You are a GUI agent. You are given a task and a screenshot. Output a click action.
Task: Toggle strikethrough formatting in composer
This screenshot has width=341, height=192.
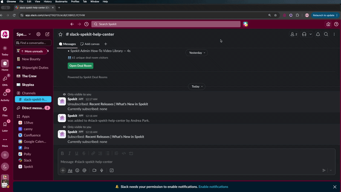84,153
